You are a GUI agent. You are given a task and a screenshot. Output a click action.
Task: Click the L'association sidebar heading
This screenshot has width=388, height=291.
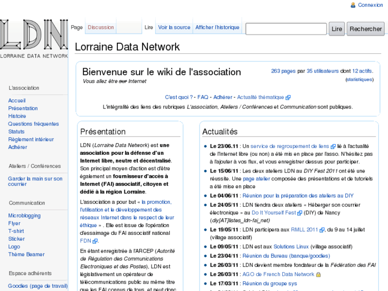point(24,88)
